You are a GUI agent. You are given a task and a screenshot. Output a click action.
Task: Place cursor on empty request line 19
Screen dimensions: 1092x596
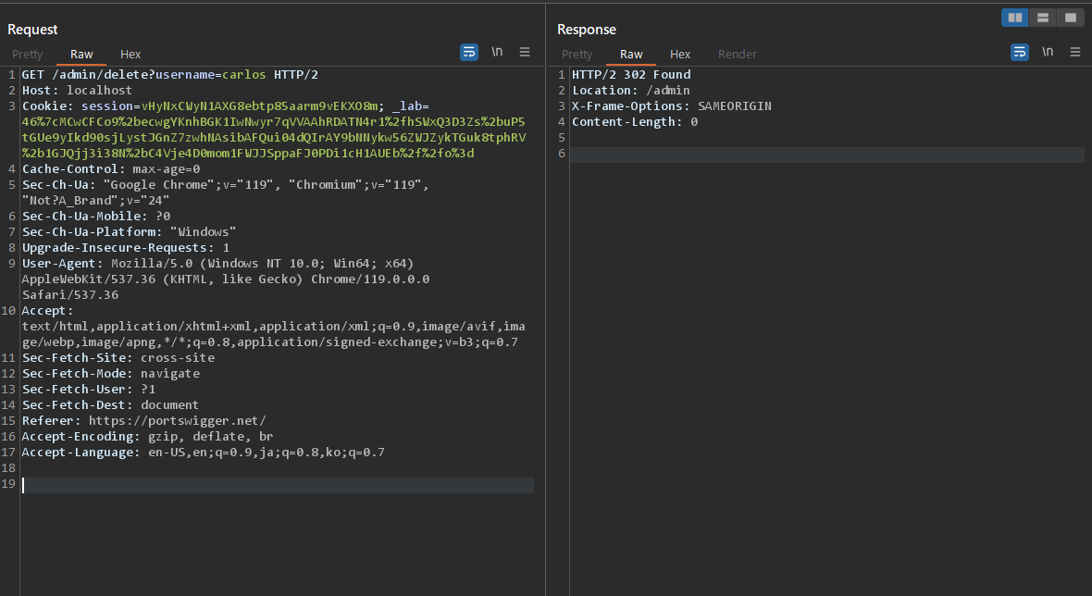(x=278, y=485)
